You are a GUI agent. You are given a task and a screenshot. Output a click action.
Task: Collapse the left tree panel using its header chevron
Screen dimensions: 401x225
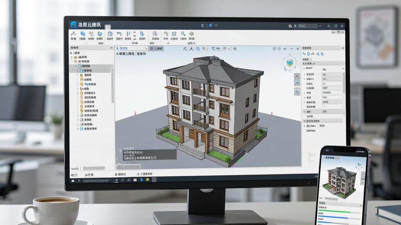111,48
